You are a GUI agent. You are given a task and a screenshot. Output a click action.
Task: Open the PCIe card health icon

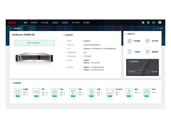click(x=110, y=92)
